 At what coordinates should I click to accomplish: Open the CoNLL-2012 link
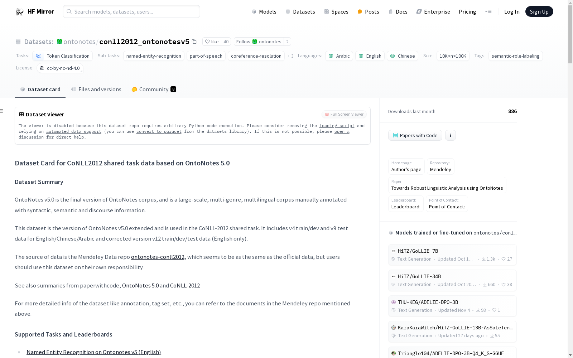click(185, 285)
